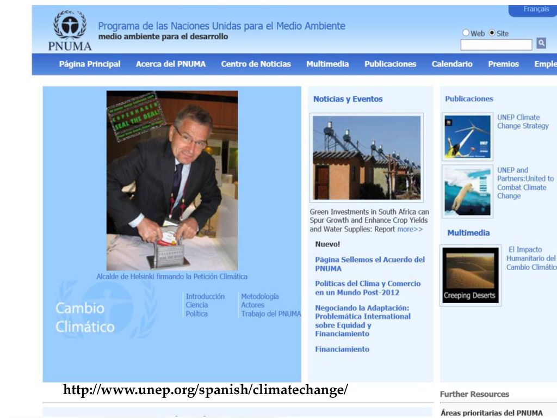Click Áreas prioritarias del PNUMA heading
Viewport: 557px width, 418px height.
pyautogui.click(x=492, y=413)
